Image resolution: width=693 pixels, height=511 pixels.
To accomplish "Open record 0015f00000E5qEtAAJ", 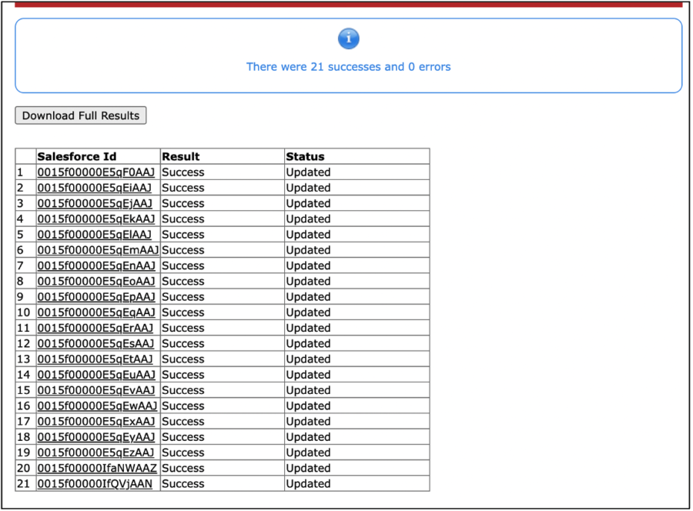I will tap(95, 359).
